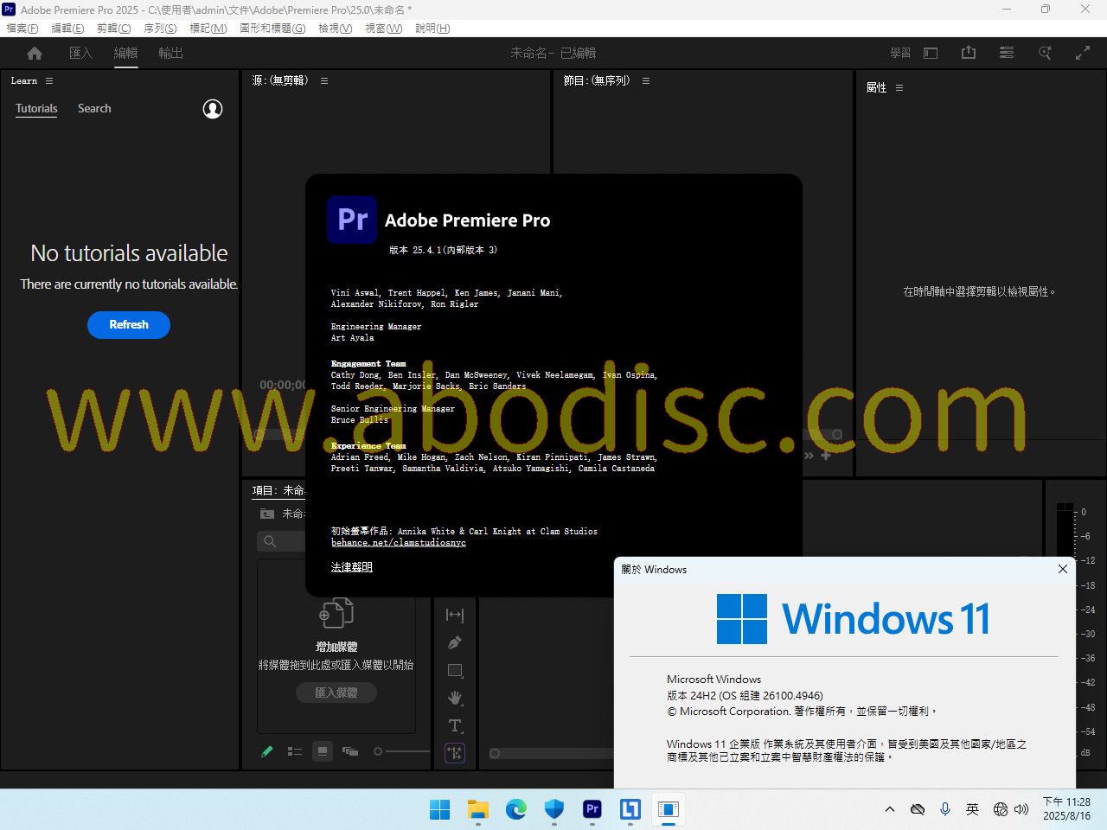The image size is (1107, 830).
Task: Open File Explorer from the taskbar
Action: click(478, 809)
